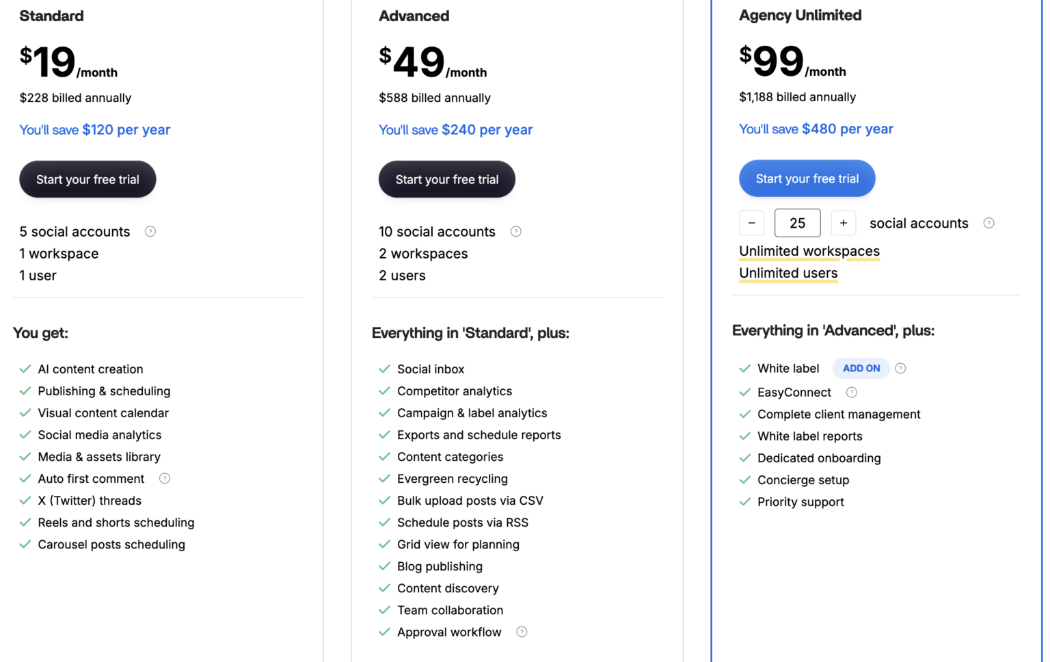Open the tooltip next to 'Approval workflow'
The width and height of the screenshot is (1050, 662).
(x=522, y=632)
